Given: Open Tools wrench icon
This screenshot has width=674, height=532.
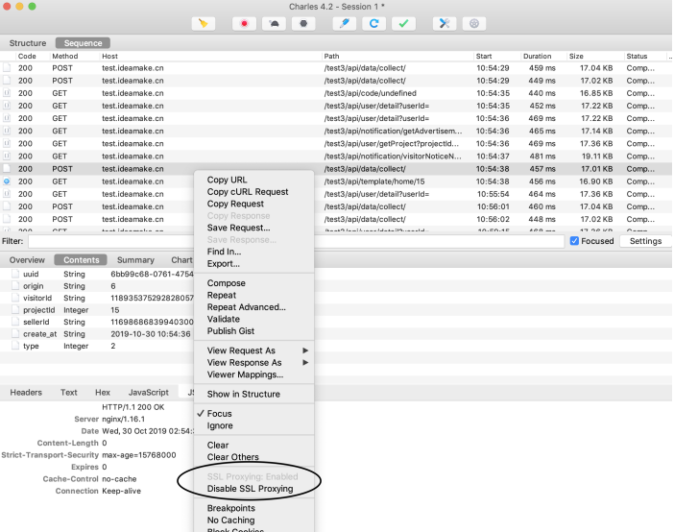Looking at the screenshot, I should tap(445, 24).
